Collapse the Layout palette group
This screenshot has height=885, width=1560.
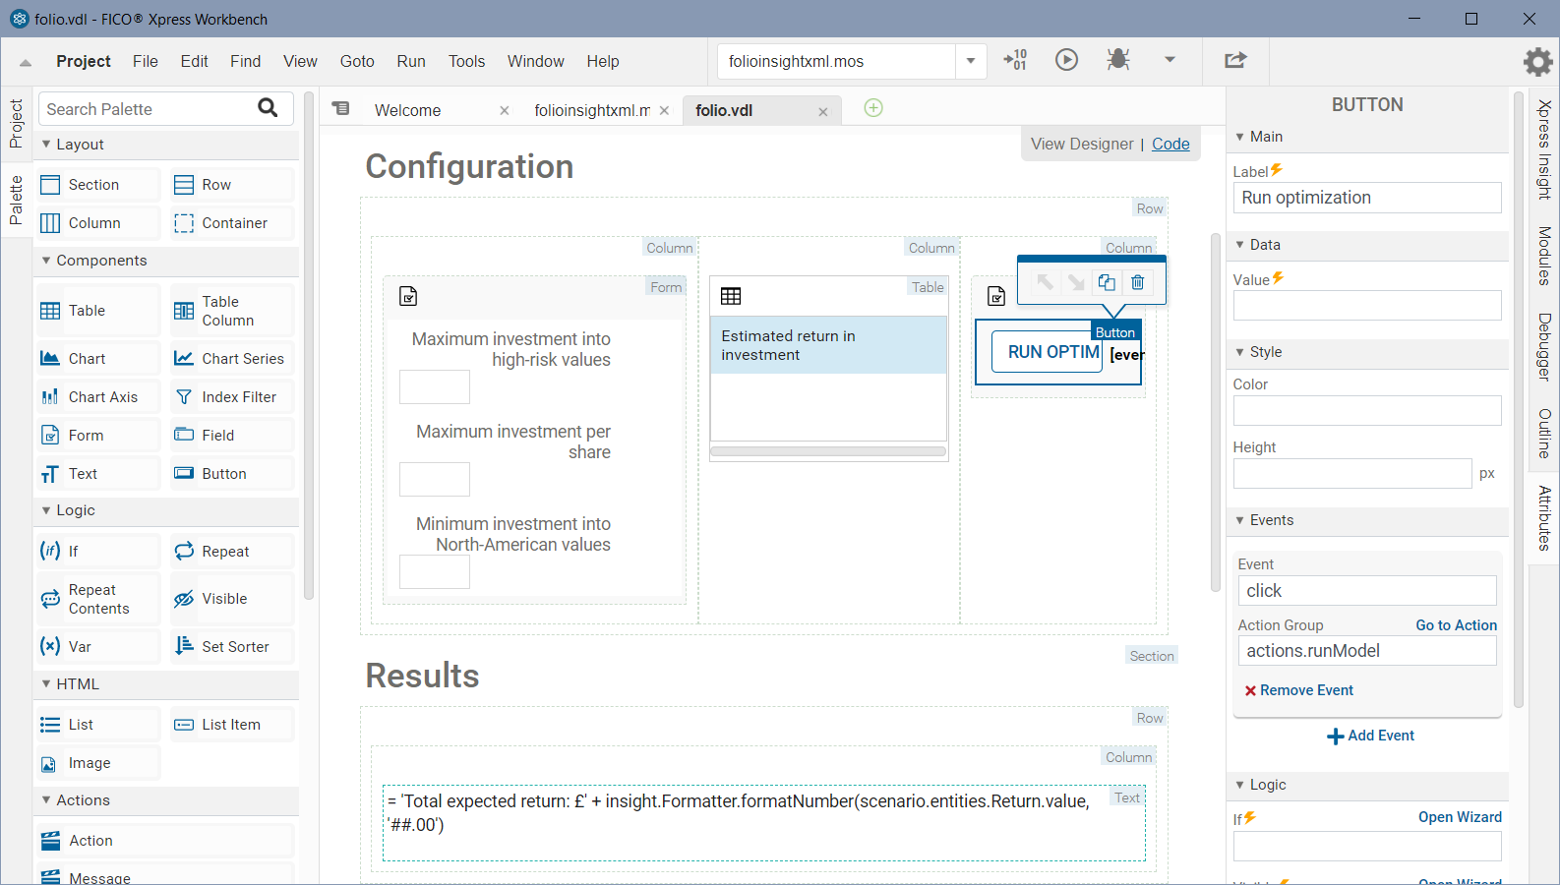pyautogui.click(x=46, y=144)
